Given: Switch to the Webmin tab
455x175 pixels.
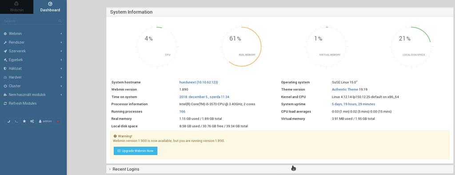Looking at the screenshot, I should [x=16, y=7].
